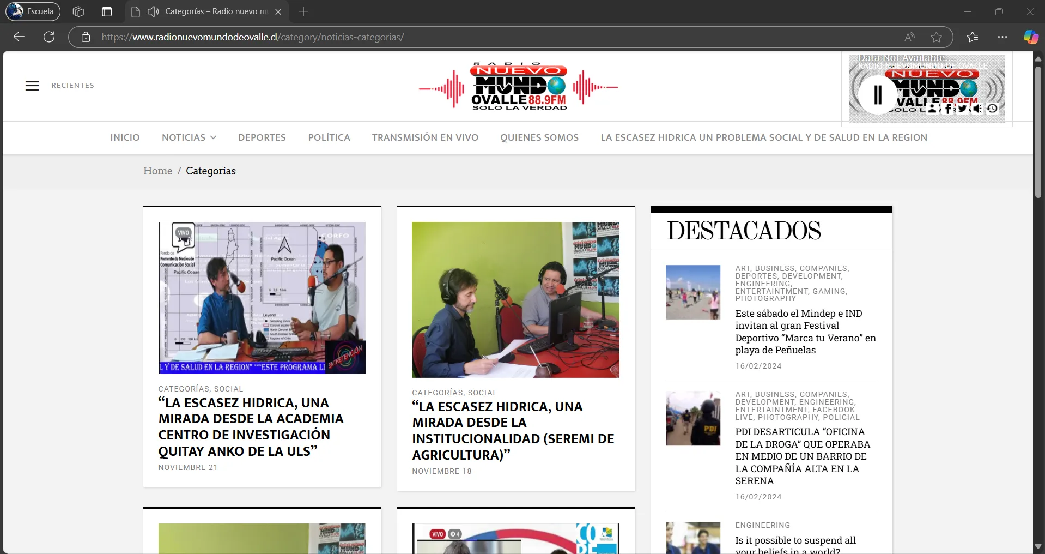Viewport: 1045px width, 554px height.
Task: Open Facebook icon on the radio player
Action: 948,109
